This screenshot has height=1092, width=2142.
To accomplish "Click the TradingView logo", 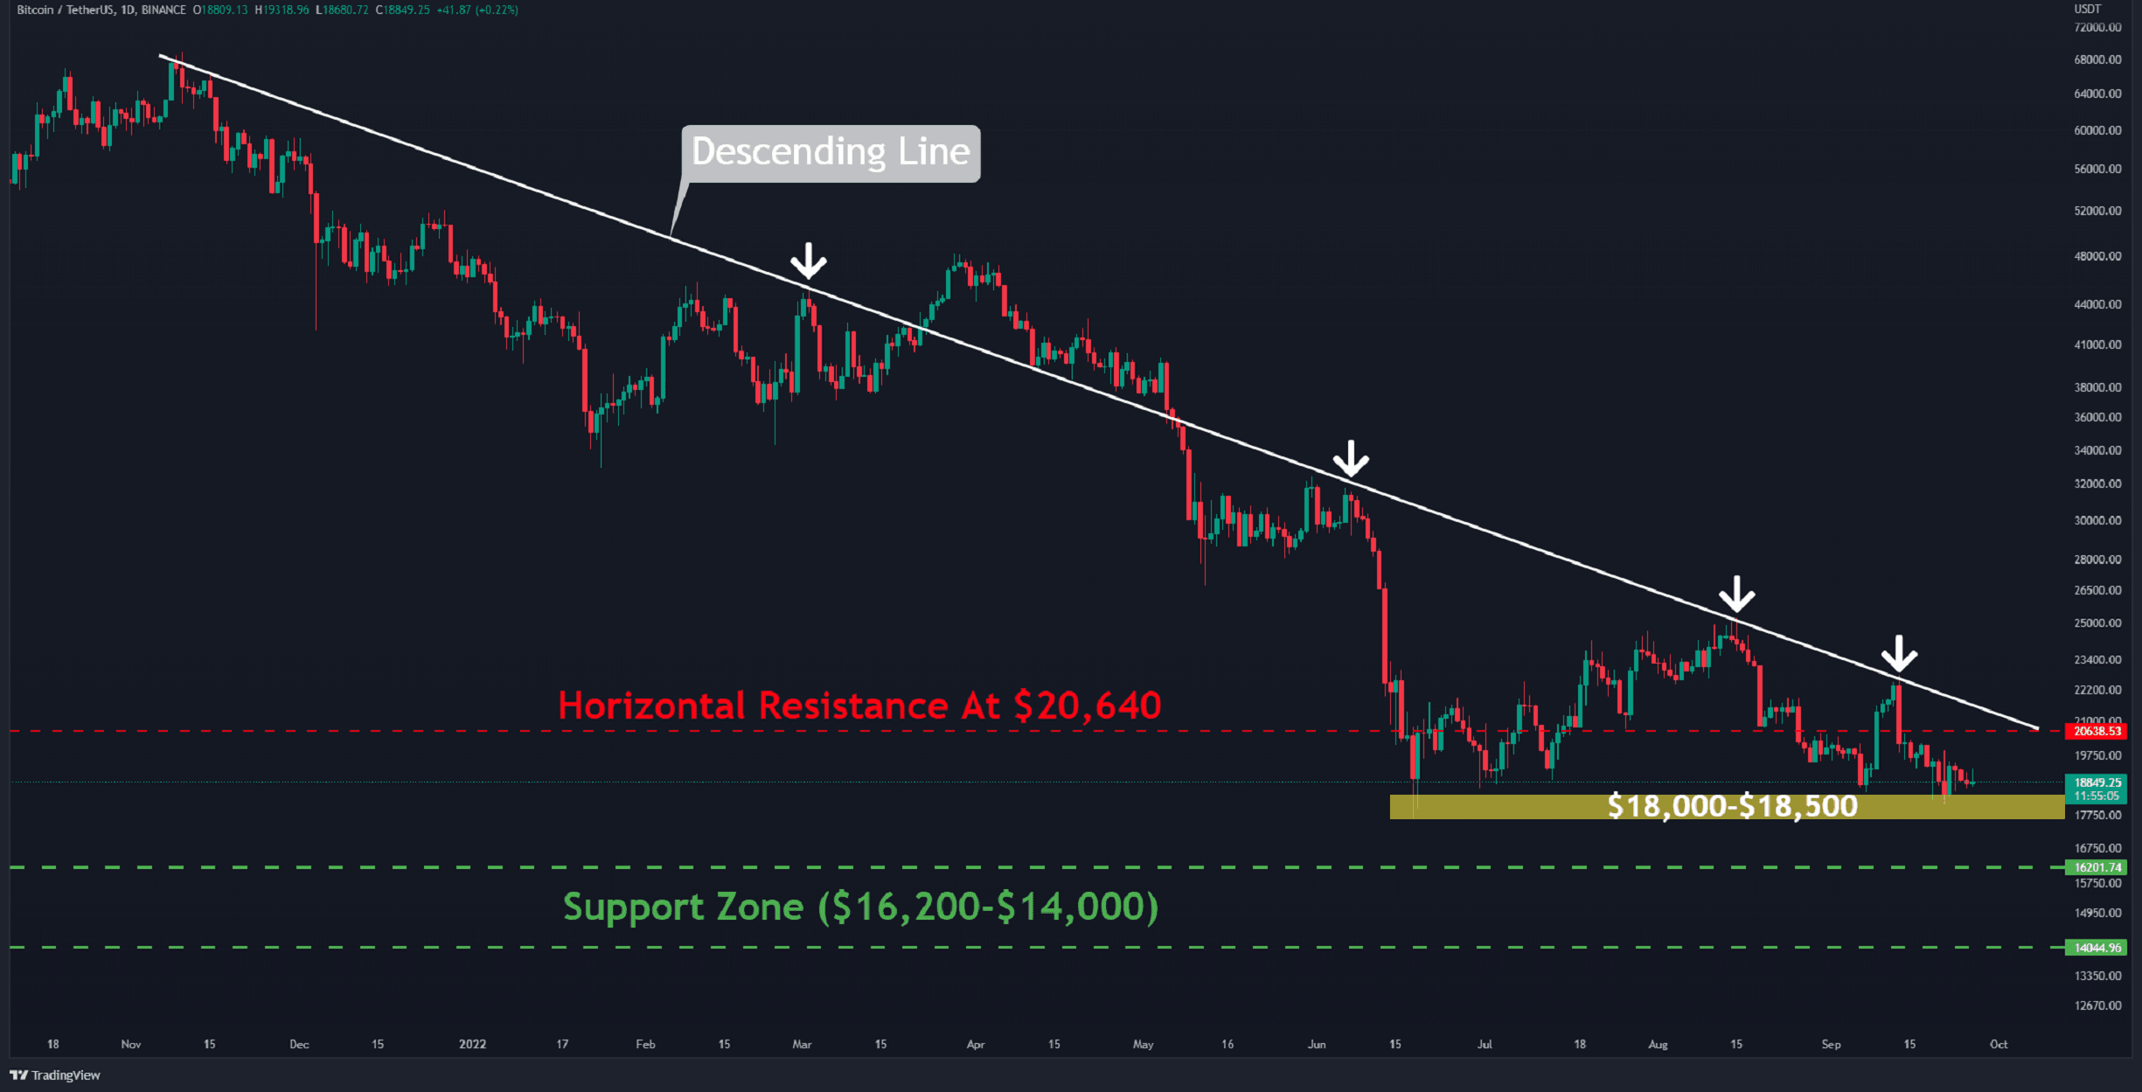I will tap(55, 1075).
